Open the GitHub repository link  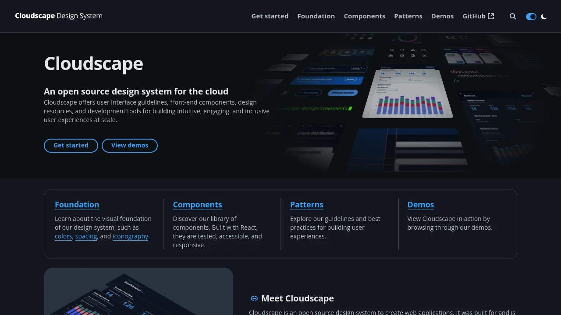pyautogui.click(x=474, y=16)
